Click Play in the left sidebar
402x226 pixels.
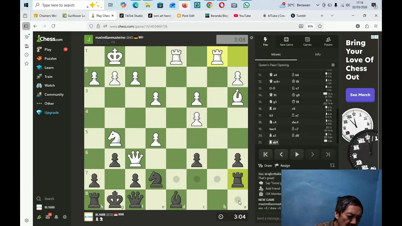[x=48, y=49]
